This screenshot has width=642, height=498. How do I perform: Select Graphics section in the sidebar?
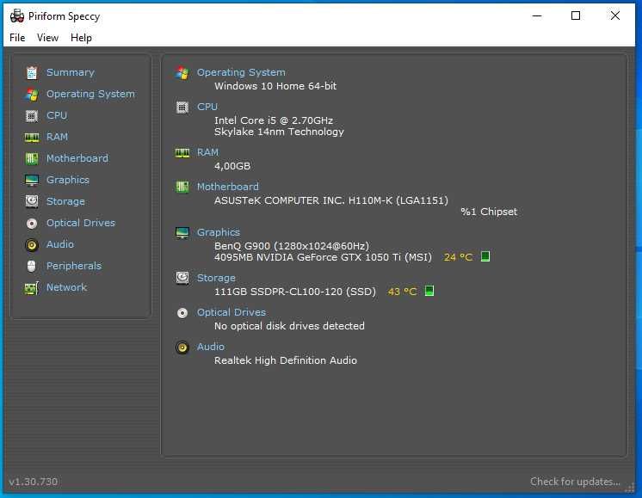click(x=68, y=180)
